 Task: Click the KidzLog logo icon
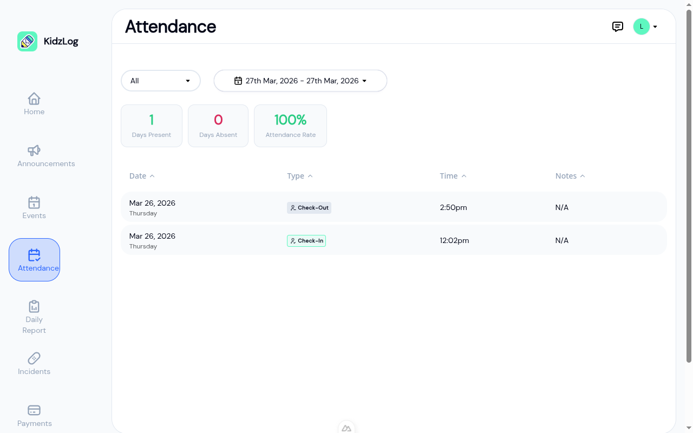27,41
